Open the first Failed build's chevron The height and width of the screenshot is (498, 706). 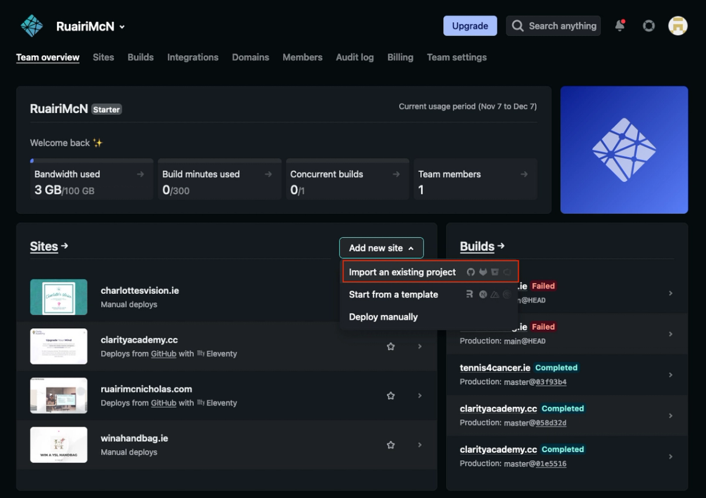671,293
